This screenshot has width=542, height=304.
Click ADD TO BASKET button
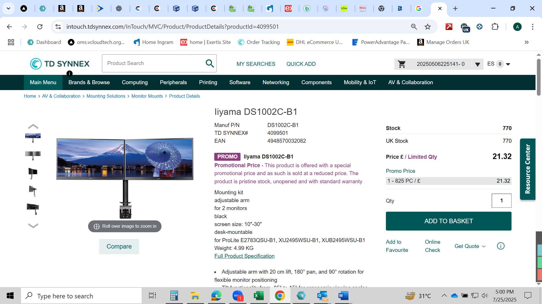tap(449, 221)
